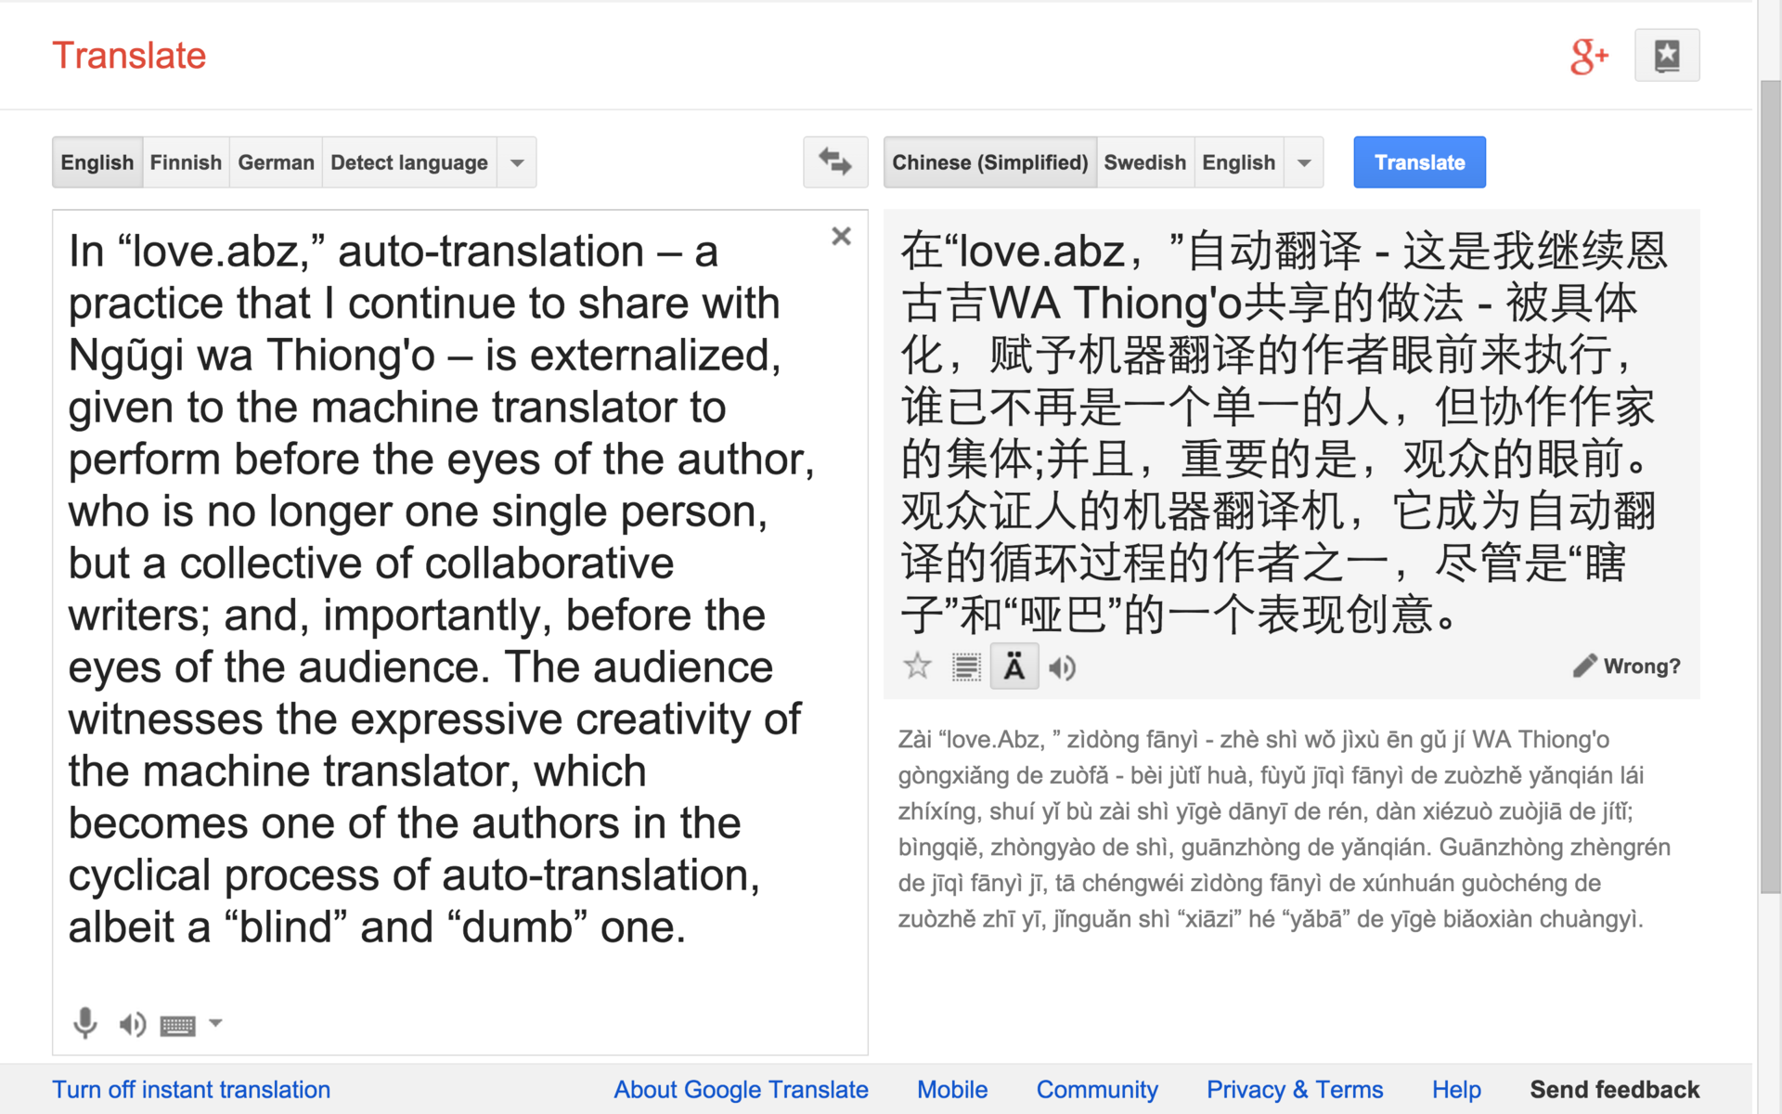Screen dimensions: 1782x1114
Task: Click the swap languages arrows icon
Action: [x=834, y=162]
